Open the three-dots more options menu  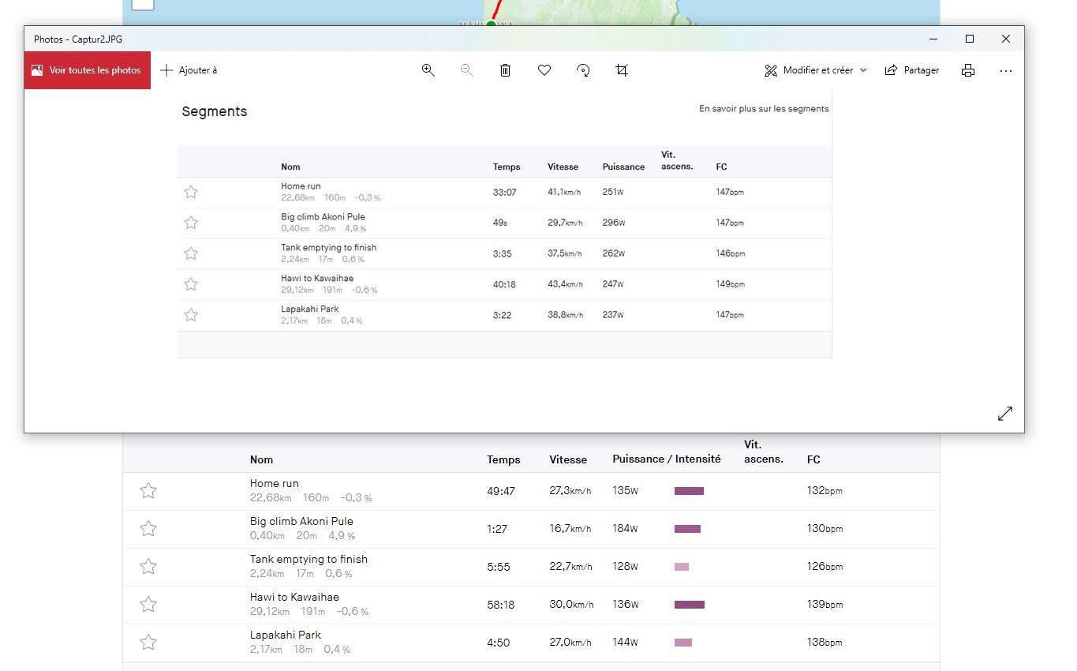(1005, 70)
